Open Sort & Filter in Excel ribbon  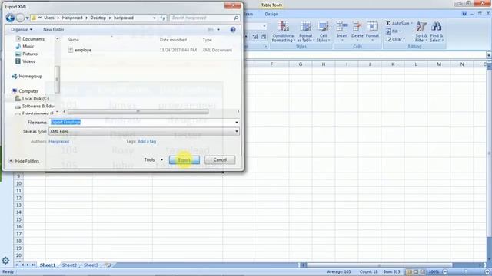tap(421, 31)
